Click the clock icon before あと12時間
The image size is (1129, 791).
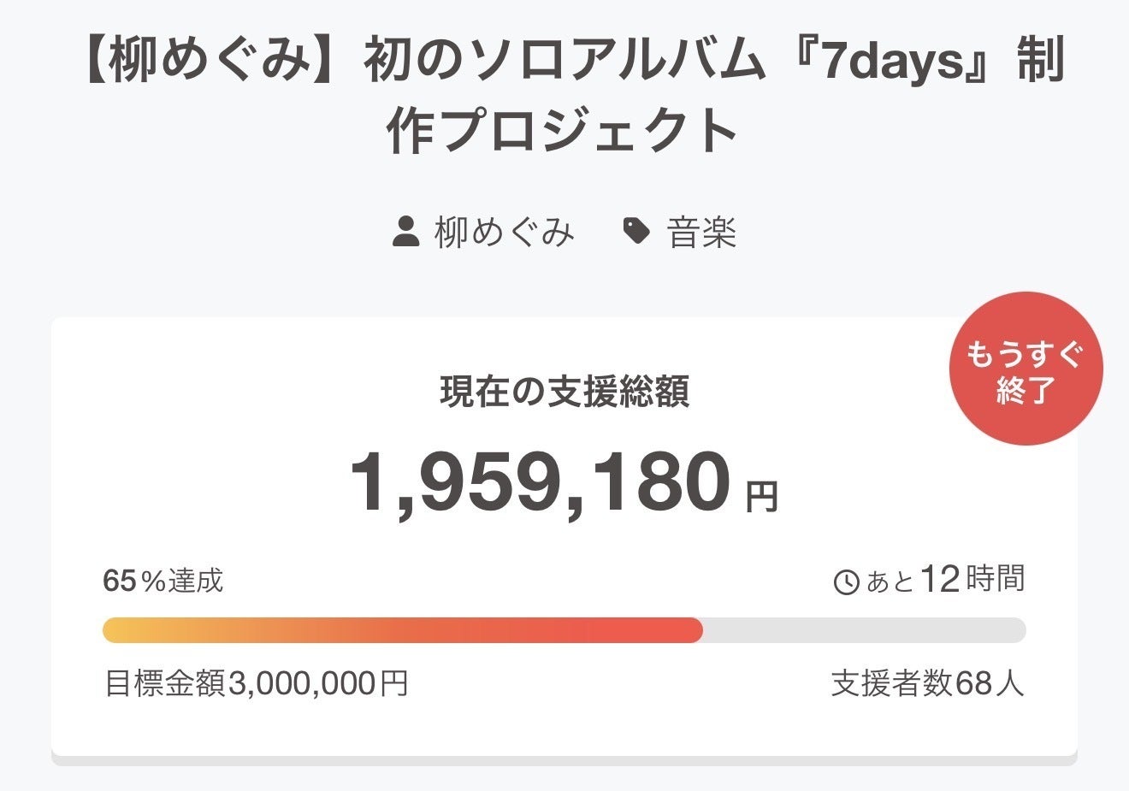click(x=846, y=582)
